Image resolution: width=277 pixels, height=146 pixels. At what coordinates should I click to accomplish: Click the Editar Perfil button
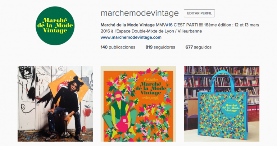pos(199,13)
